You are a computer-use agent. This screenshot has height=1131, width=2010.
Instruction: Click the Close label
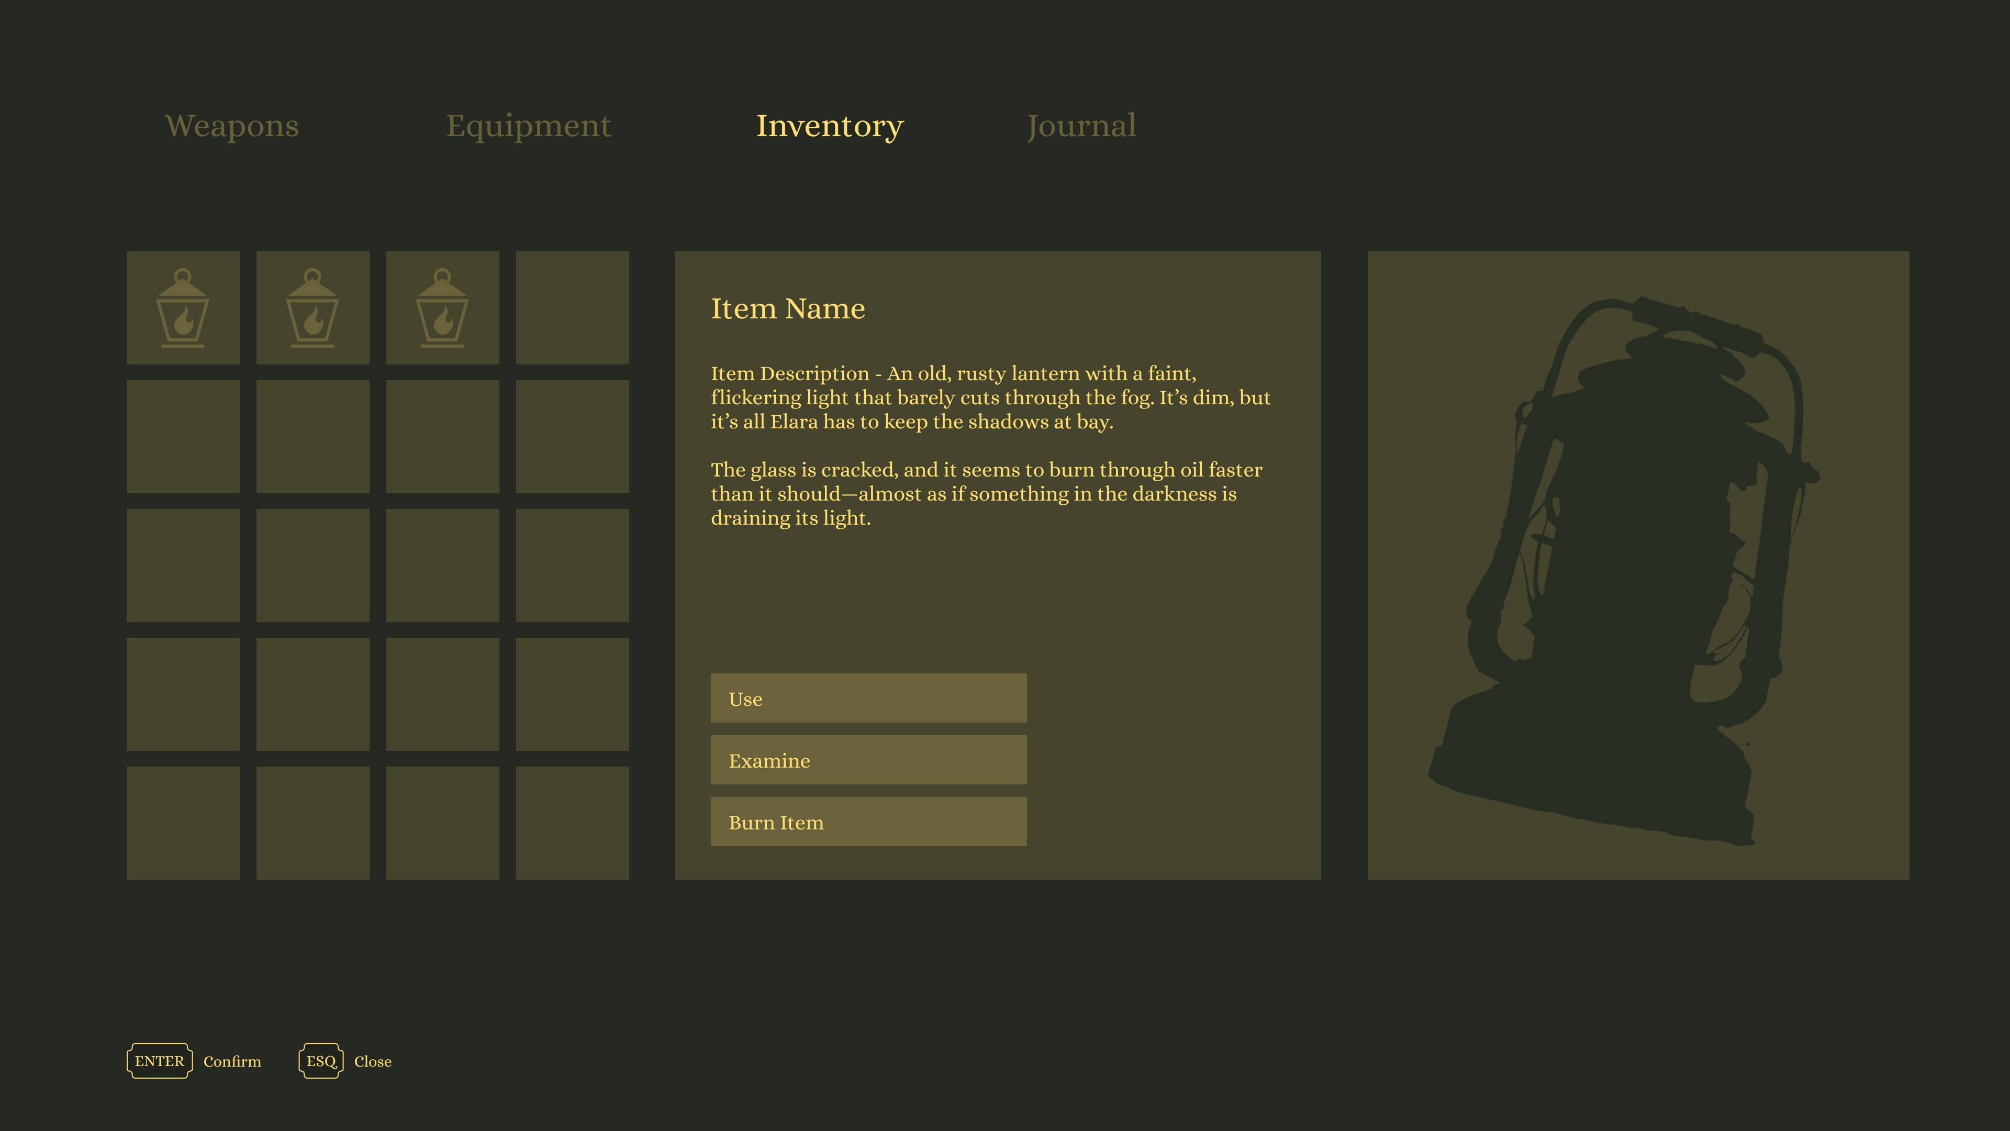point(373,1061)
